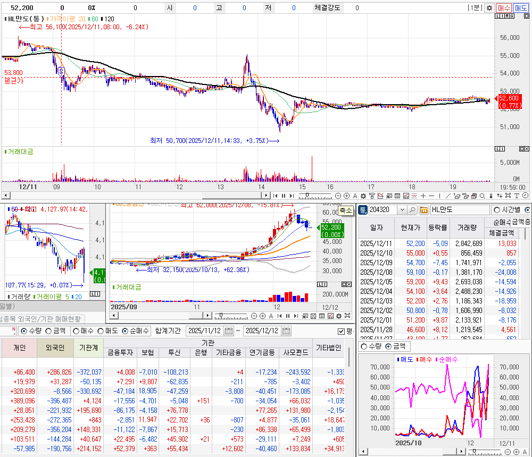
Task: Click the 개인 column header
Action: (19, 348)
